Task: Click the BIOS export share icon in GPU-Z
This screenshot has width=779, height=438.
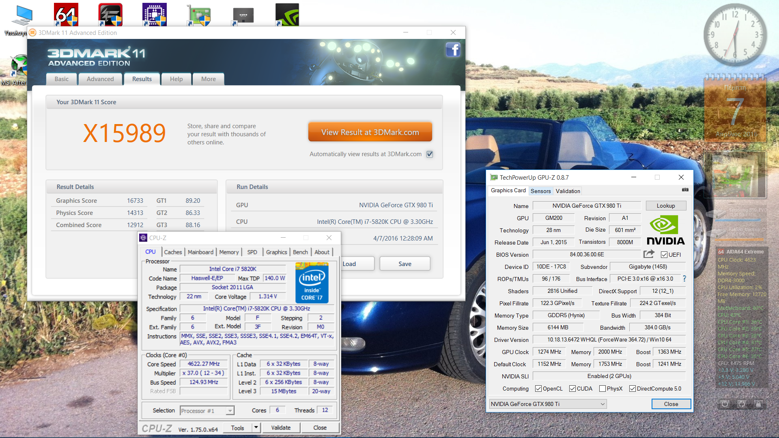Action: click(x=649, y=254)
